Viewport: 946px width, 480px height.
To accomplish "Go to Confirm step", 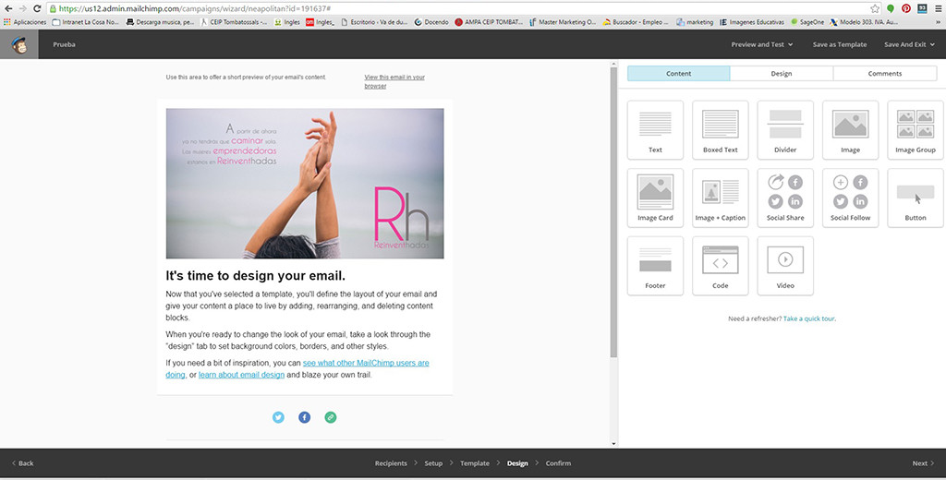I will (x=558, y=463).
